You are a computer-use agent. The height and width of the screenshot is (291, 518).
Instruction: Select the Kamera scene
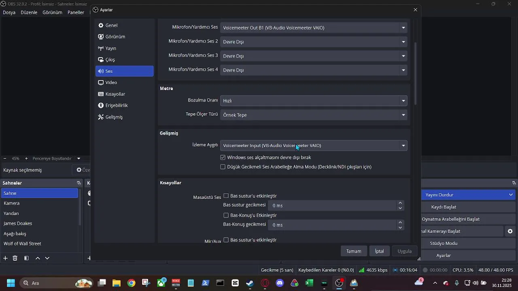coord(39,203)
